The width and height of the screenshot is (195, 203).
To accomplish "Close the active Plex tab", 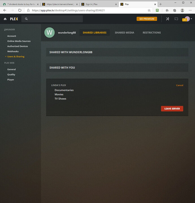I will [155, 5].
